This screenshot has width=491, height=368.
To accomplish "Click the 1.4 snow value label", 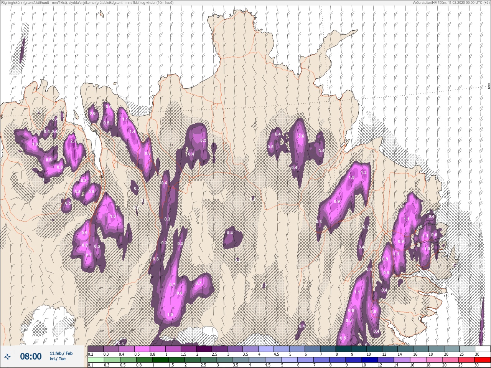I will 132,131.
